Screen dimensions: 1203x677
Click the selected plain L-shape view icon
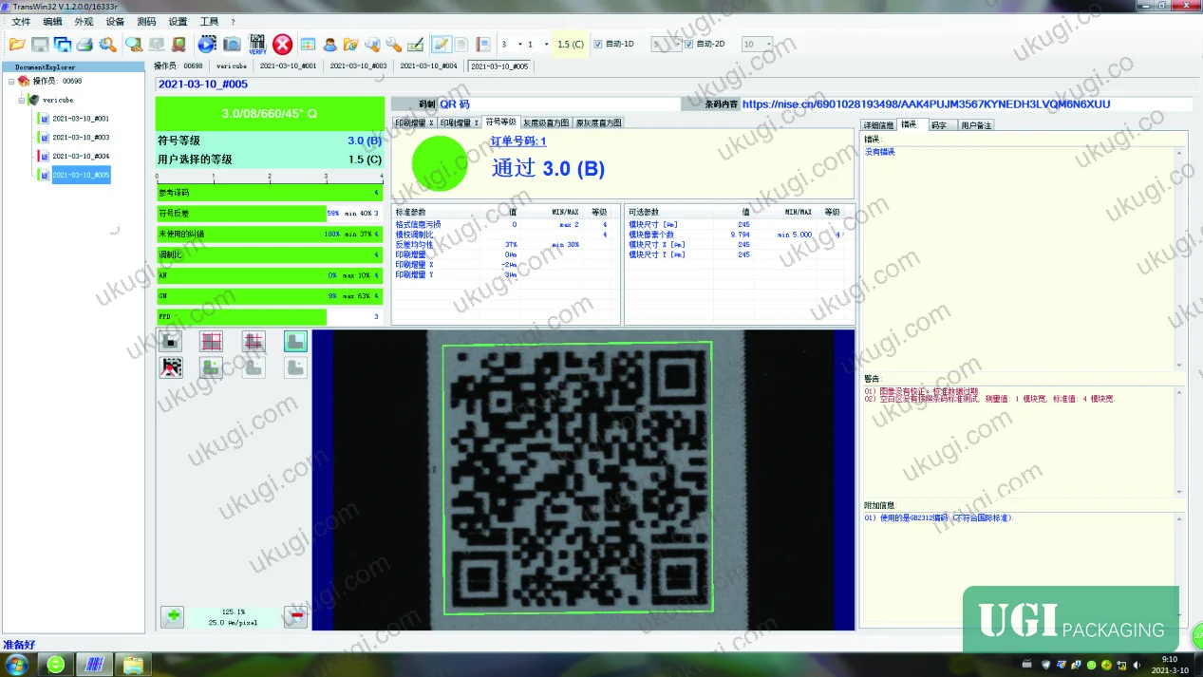pos(295,342)
